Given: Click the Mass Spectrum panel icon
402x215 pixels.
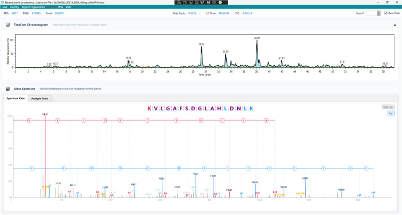Looking at the screenshot, I should (8, 89).
